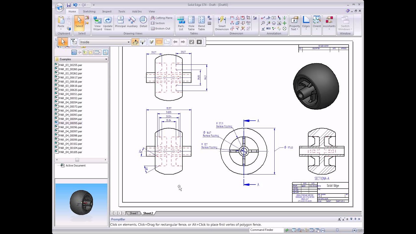Screen dimensions: 416x234
Task: Click Cutting Plane command
Action: pos(162,18)
